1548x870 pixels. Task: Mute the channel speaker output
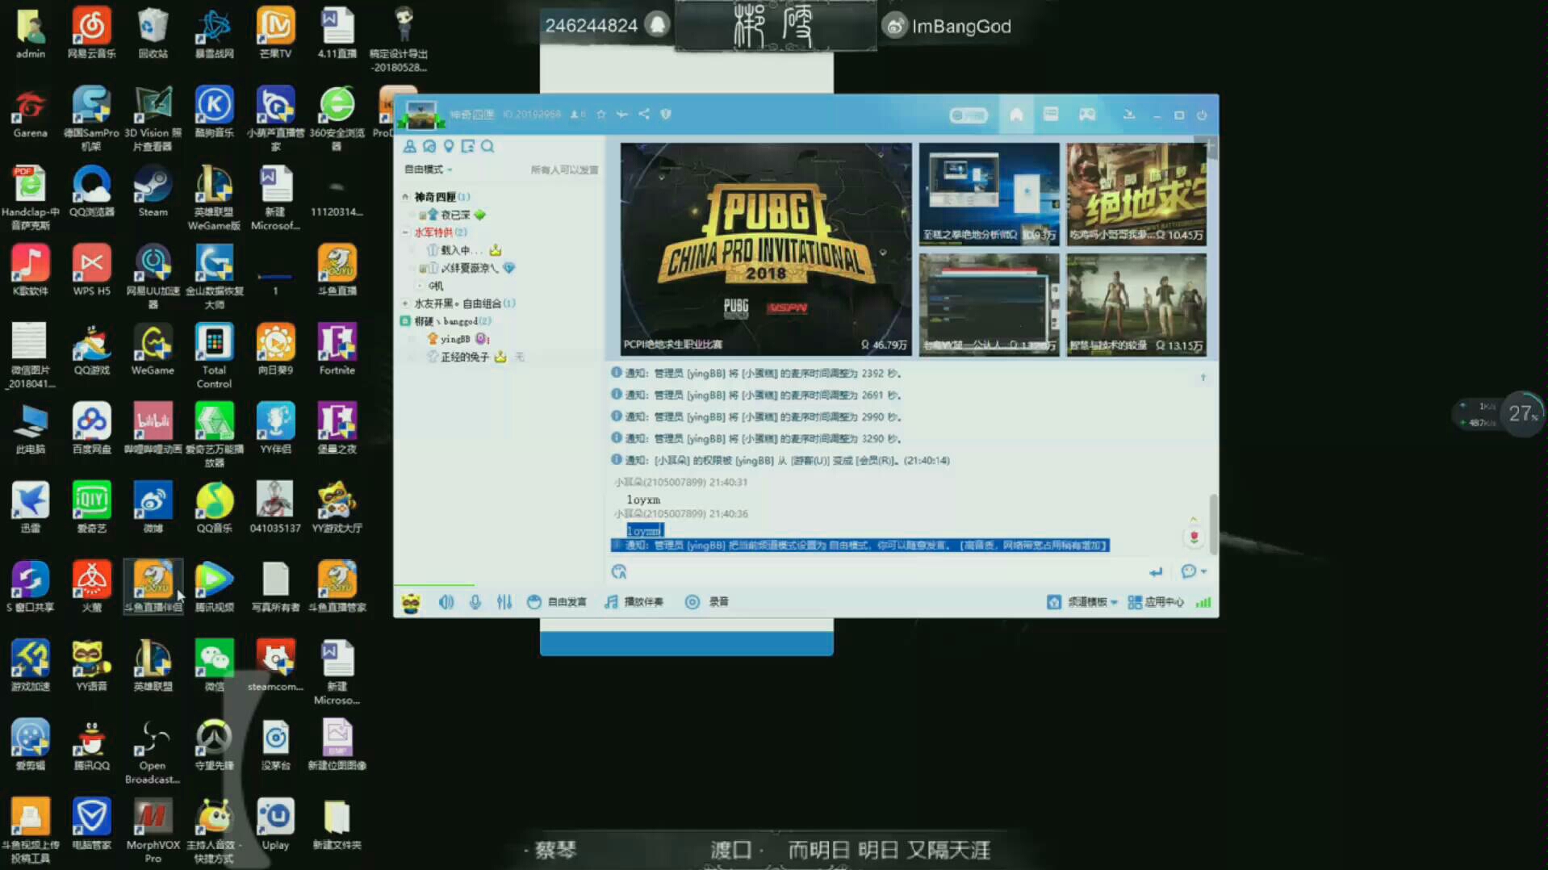click(x=446, y=602)
